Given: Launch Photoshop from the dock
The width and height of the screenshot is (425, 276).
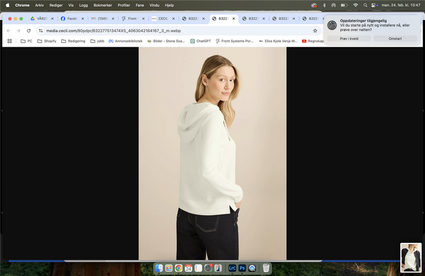Looking at the screenshot, I should pos(242,268).
